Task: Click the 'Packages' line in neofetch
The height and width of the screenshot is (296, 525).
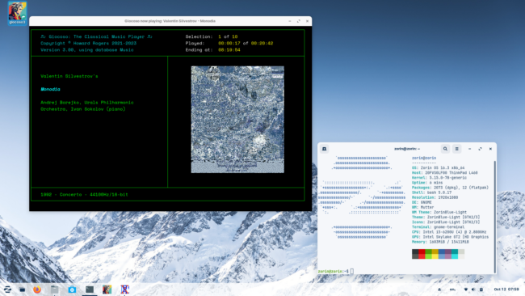Action: 451,188
